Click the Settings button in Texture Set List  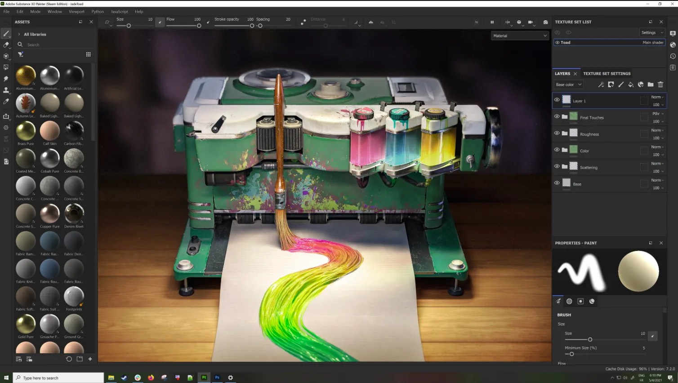tap(651, 32)
